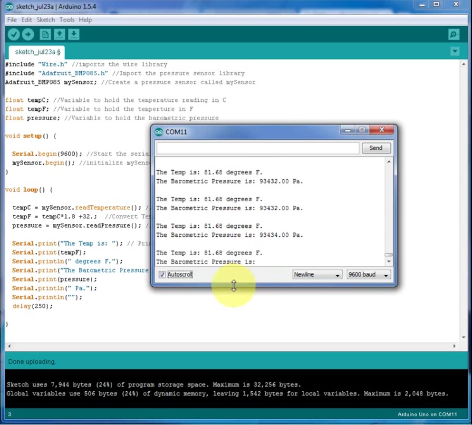Click the 'Done uploading.' status text
The height and width of the screenshot is (425, 472).
[31, 361]
